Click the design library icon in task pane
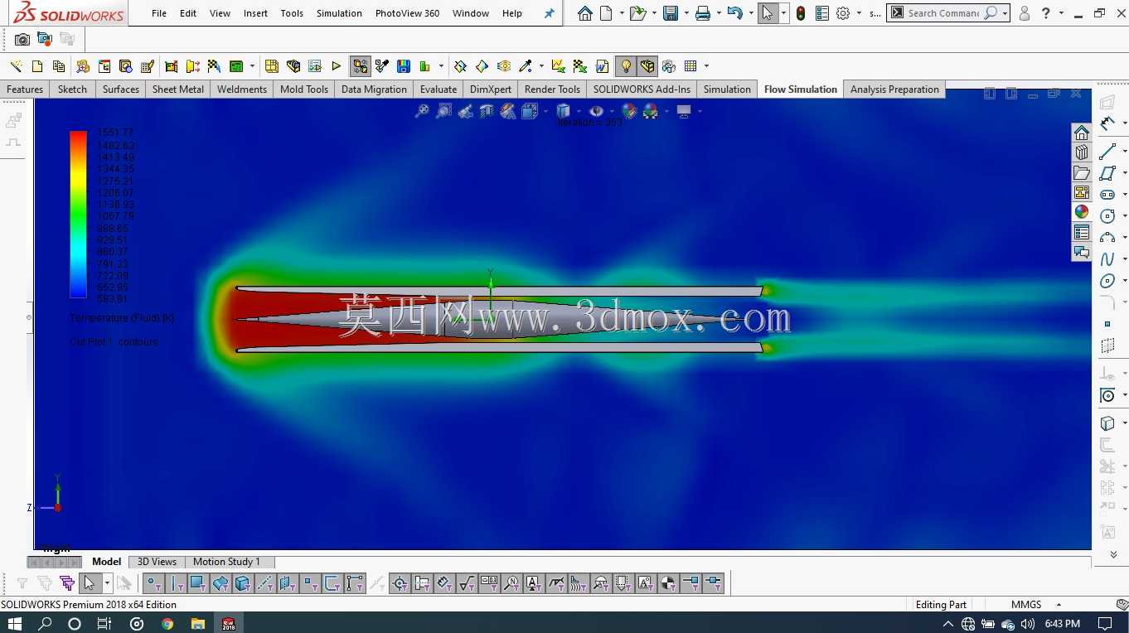The width and height of the screenshot is (1129, 633). click(x=1082, y=152)
